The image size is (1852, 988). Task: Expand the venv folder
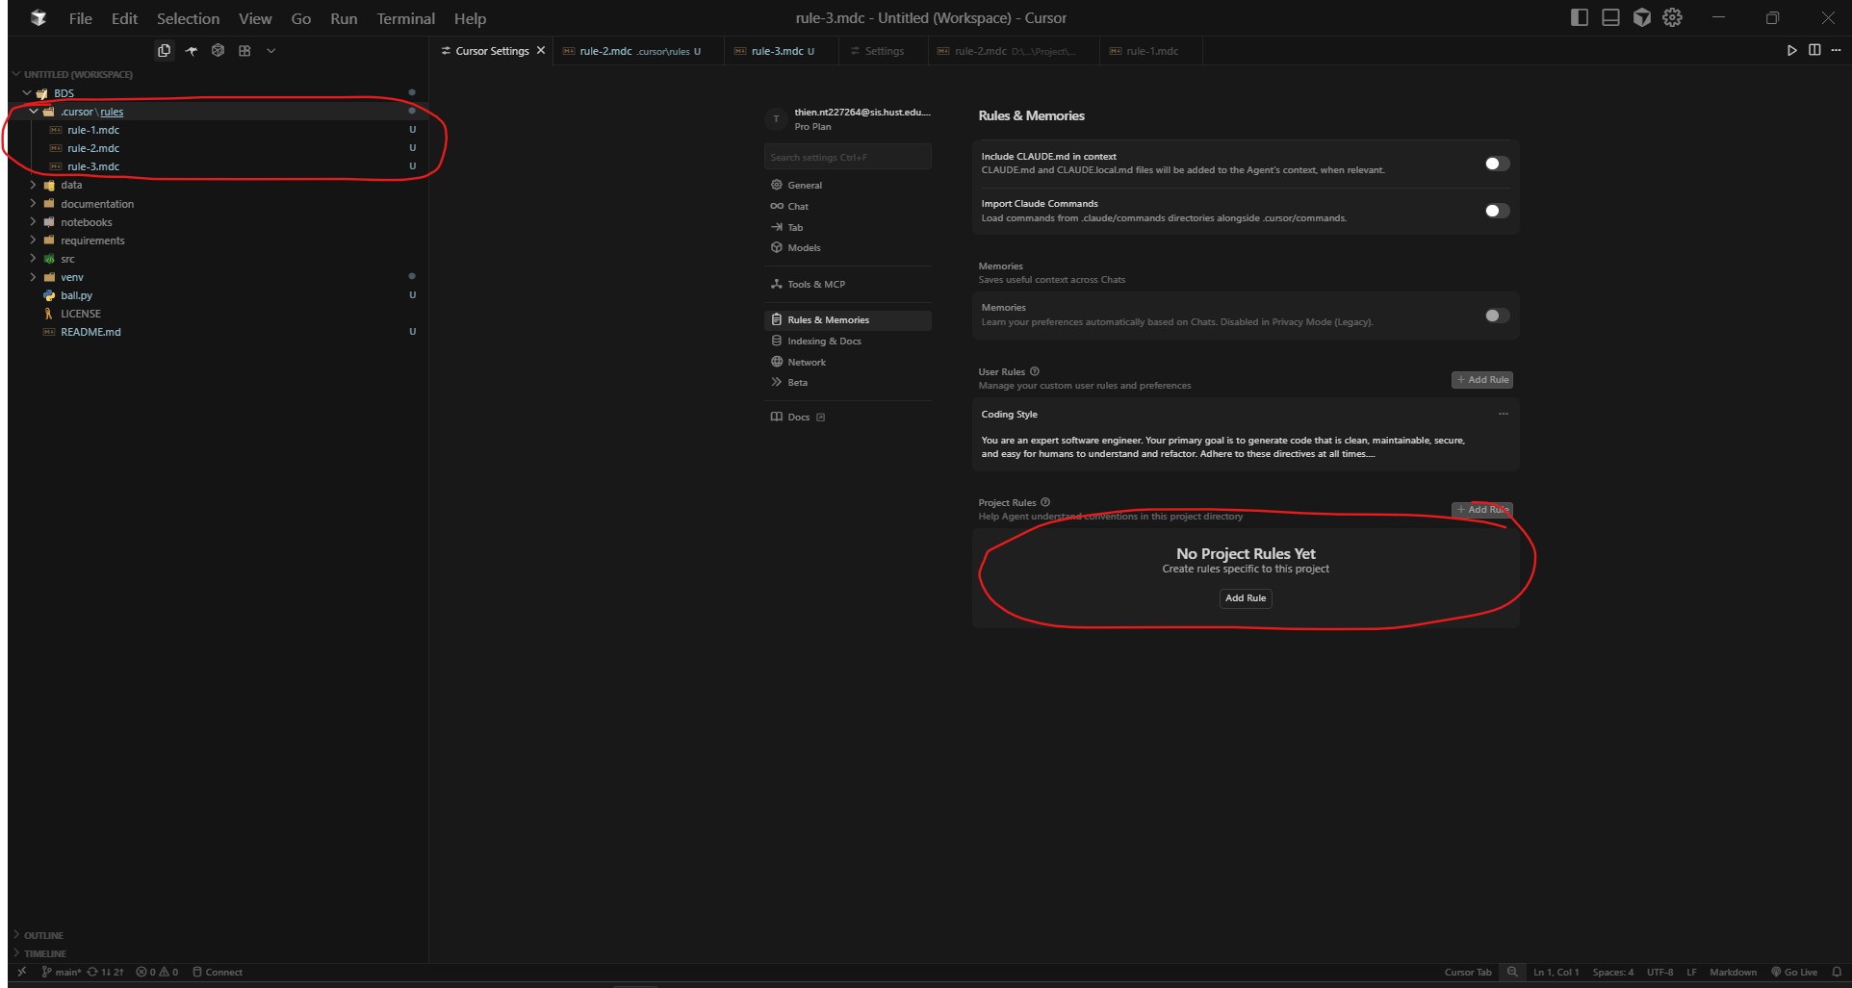[x=34, y=276]
